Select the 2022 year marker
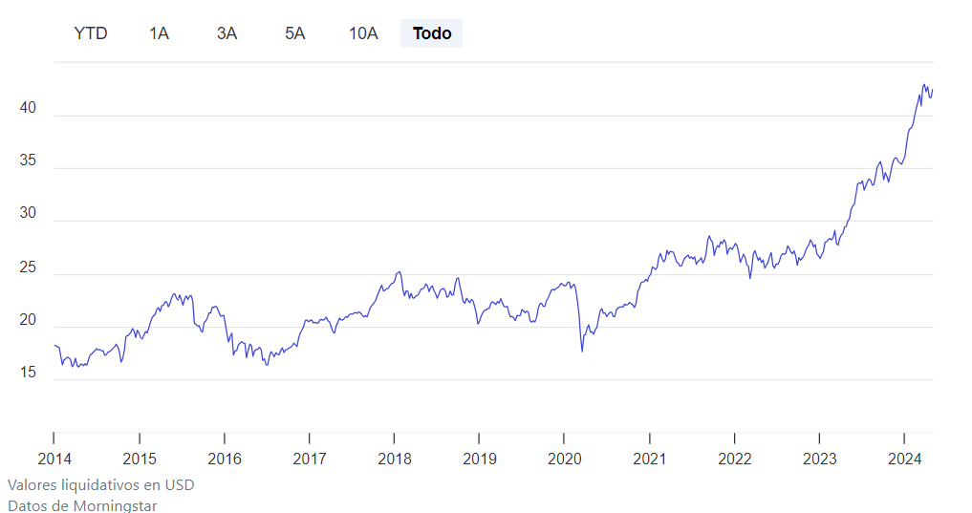This screenshot has height=513, width=972. point(735,459)
